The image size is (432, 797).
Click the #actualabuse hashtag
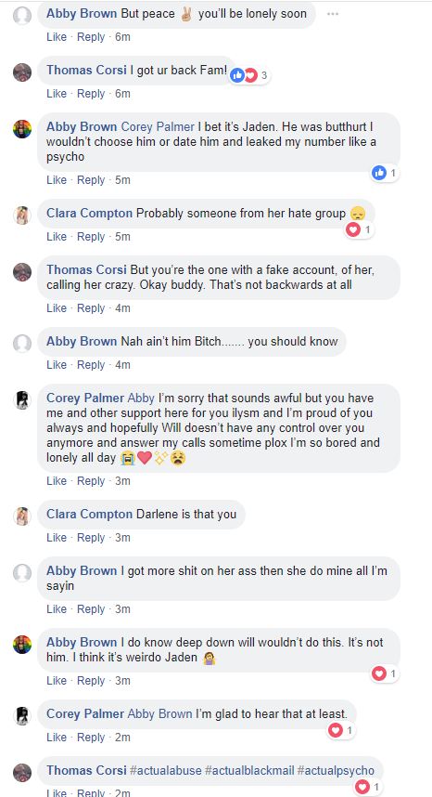tap(165, 771)
